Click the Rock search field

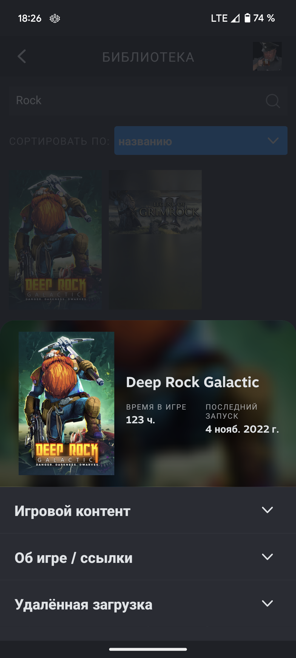[x=148, y=100]
